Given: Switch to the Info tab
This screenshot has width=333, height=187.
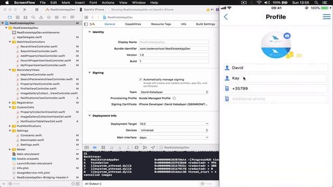Looking at the screenshot, I should coord(184,24).
